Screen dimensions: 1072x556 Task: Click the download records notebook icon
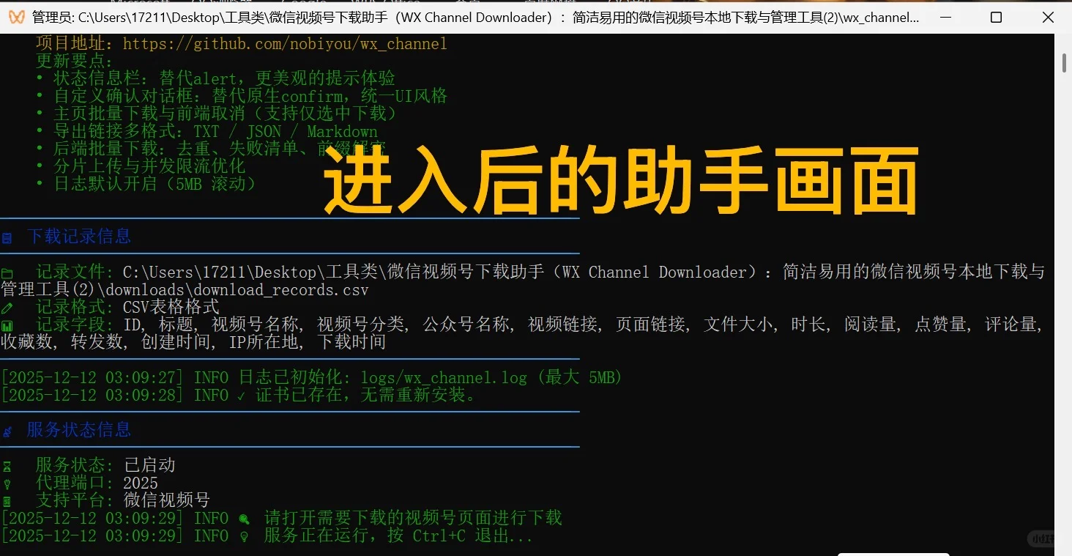click(x=7, y=237)
